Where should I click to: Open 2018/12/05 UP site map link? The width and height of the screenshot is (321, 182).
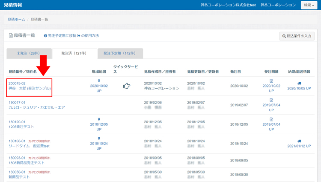99,127
